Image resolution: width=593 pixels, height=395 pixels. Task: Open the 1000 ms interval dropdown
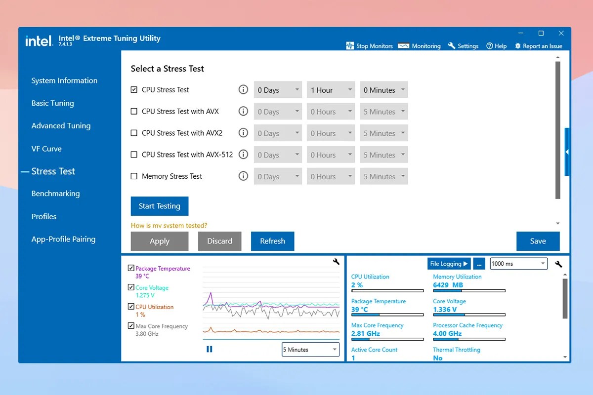coord(518,264)
